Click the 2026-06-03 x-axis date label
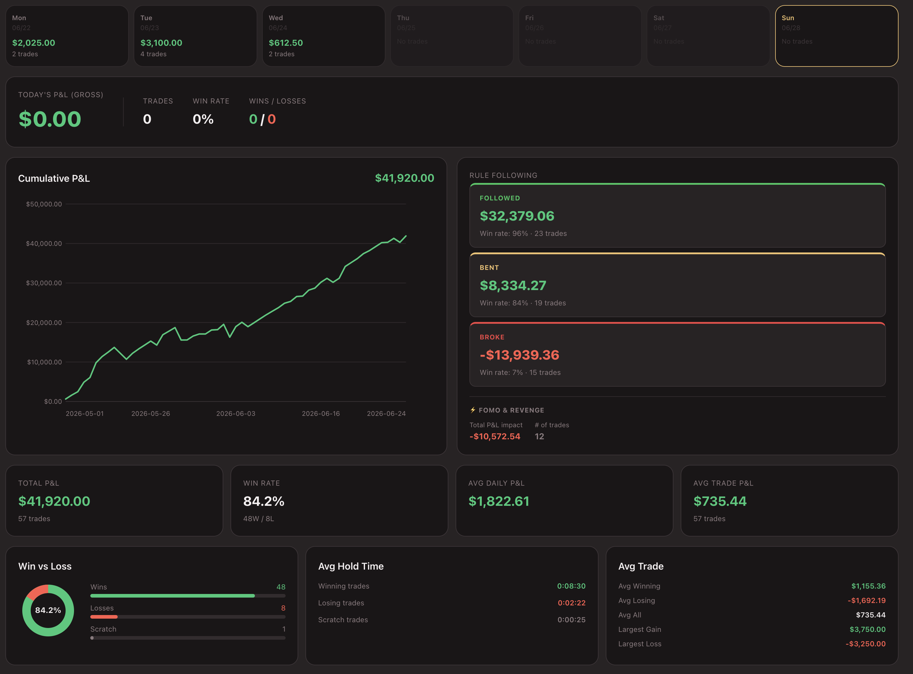Screen dimensions: 913x674 236,414
